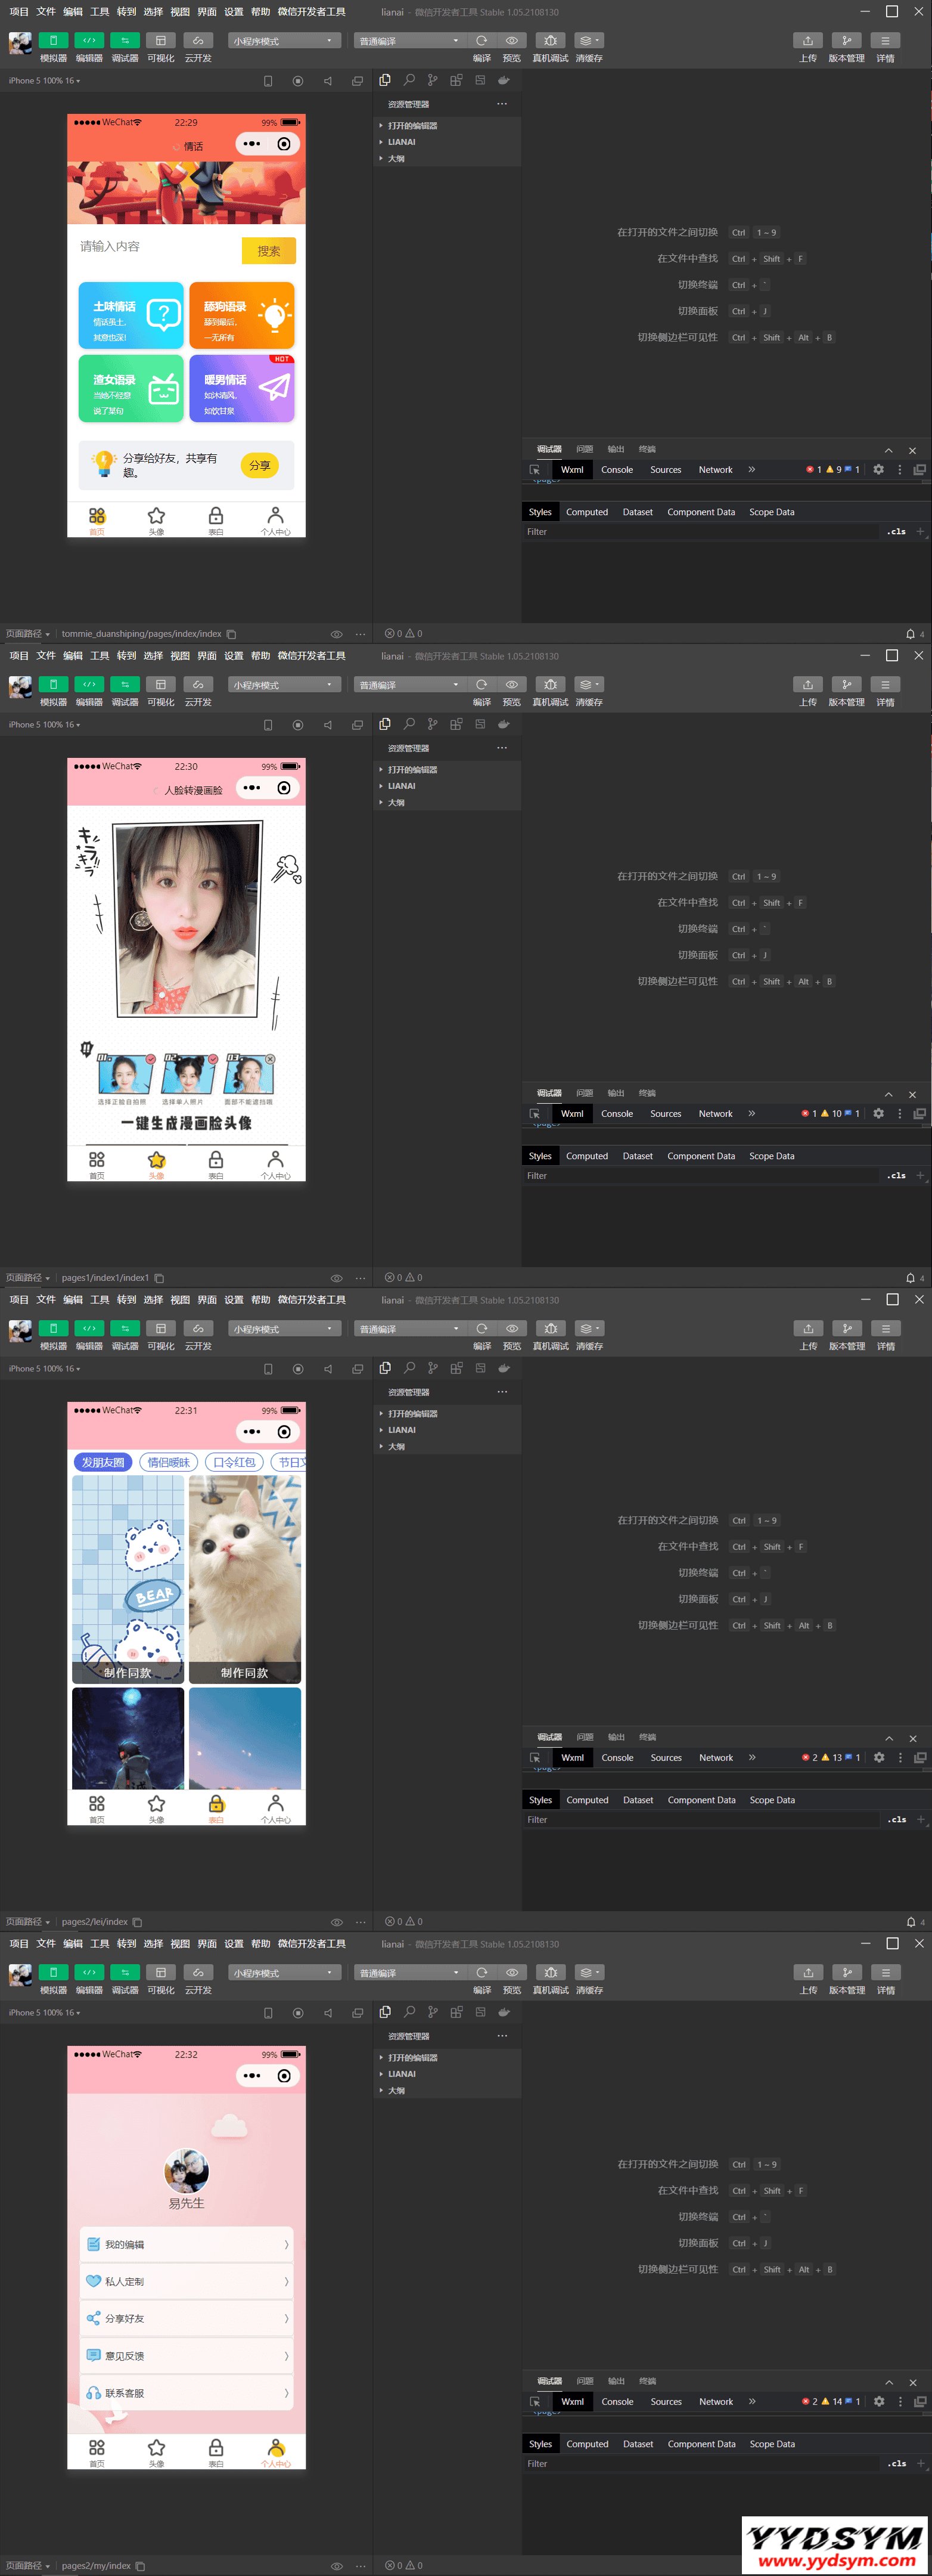
Task: Open the 土味情话 card
Action: point(131,316)
